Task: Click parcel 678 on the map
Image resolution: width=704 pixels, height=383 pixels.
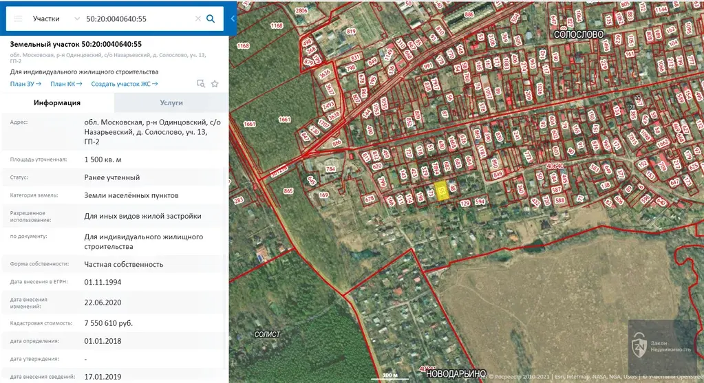Action: coord(370,199)
